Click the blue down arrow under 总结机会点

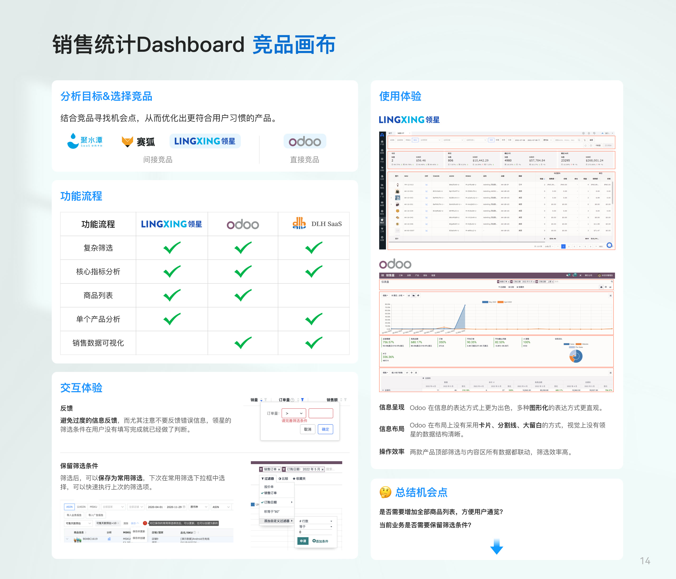[496, 547]
